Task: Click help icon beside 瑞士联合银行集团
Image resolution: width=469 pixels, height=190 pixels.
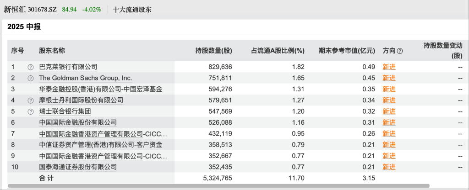Action: pos(31,111)
